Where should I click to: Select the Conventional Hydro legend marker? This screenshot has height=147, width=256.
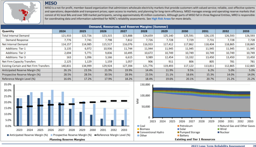point(138,132)
